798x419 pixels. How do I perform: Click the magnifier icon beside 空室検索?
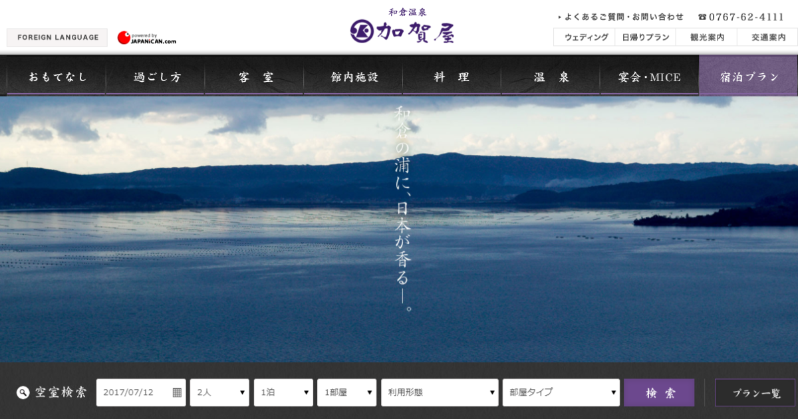[x=23, y=392]
